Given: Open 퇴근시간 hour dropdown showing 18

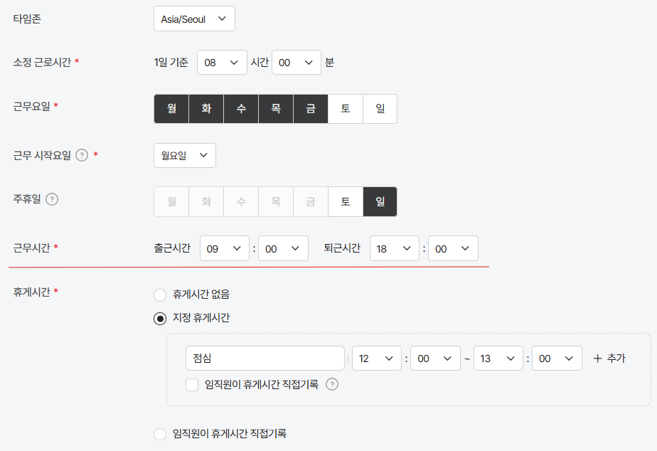Looking at the screenshot, I should [x=395, y=248].
